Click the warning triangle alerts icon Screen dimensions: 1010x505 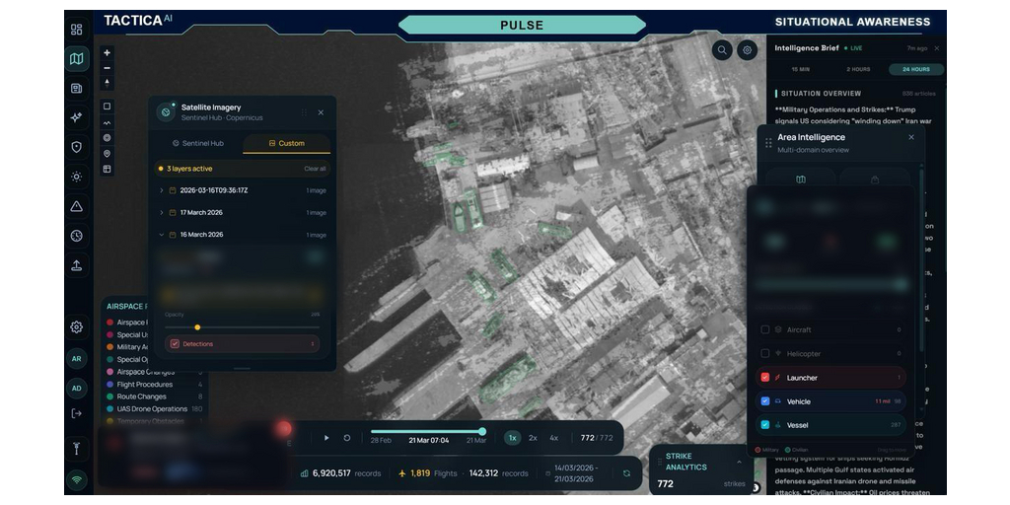77,206
